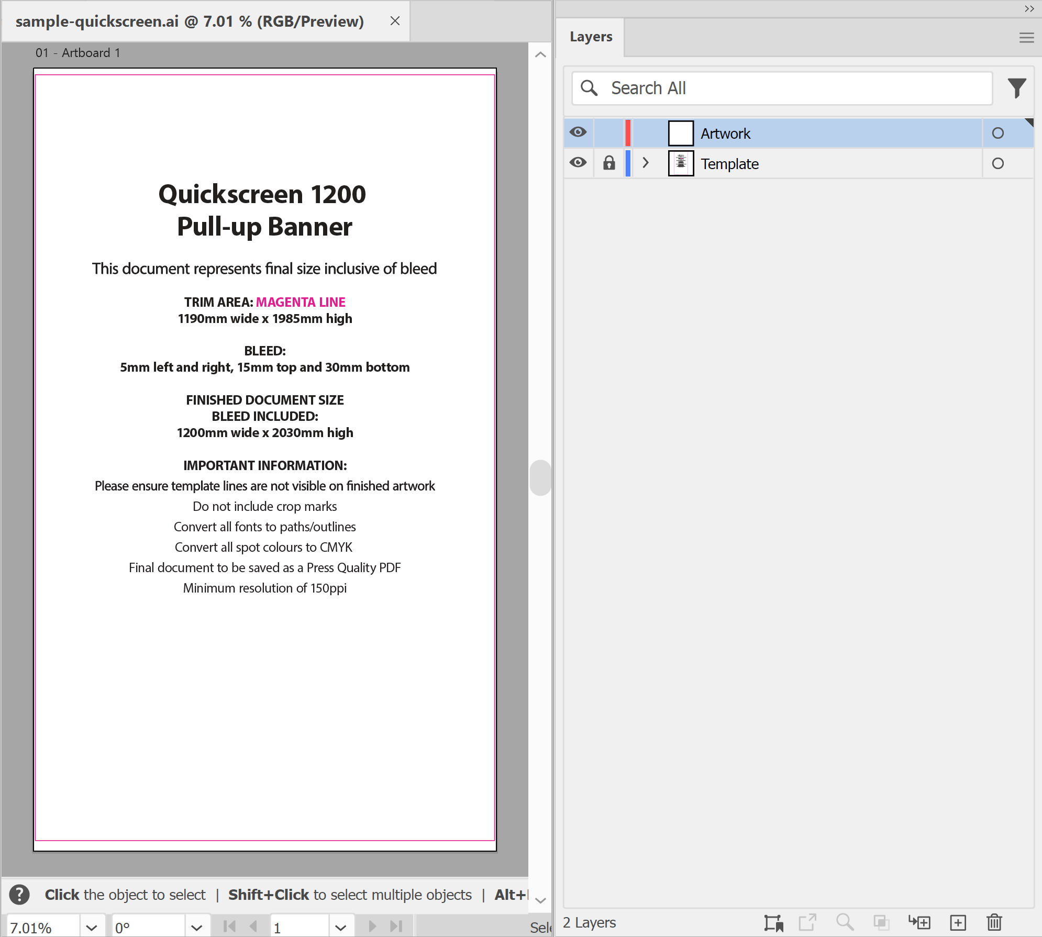The height and width of the screenshot is (937, 1042).
Task: Select the Template layer row
Action: (x=799, y=163)
